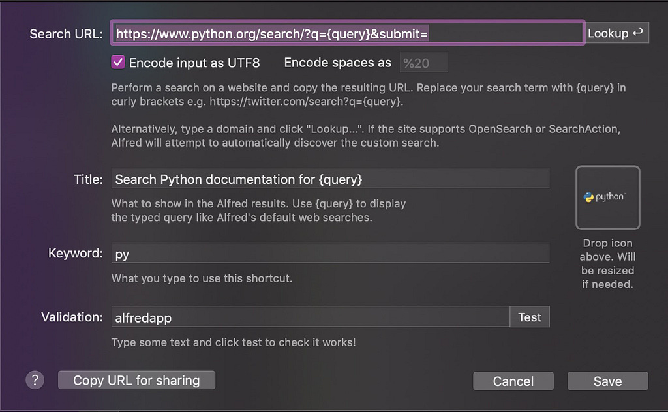Click the 'Validation:' label
Viewport: 668px width, 412px height.
[72, 317]
